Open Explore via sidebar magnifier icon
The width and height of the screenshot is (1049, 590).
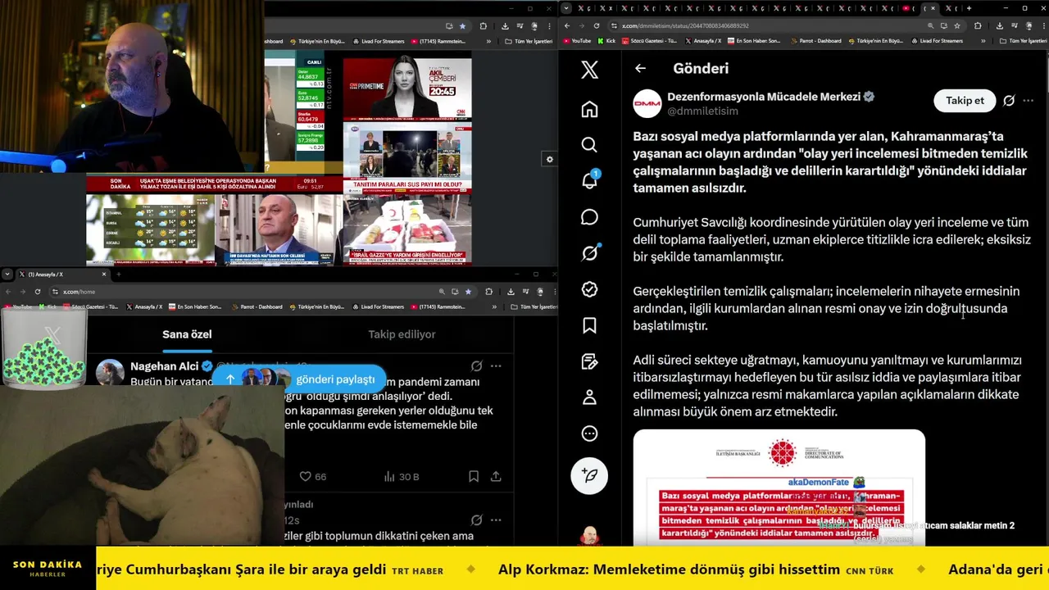(x=589, y=145)
